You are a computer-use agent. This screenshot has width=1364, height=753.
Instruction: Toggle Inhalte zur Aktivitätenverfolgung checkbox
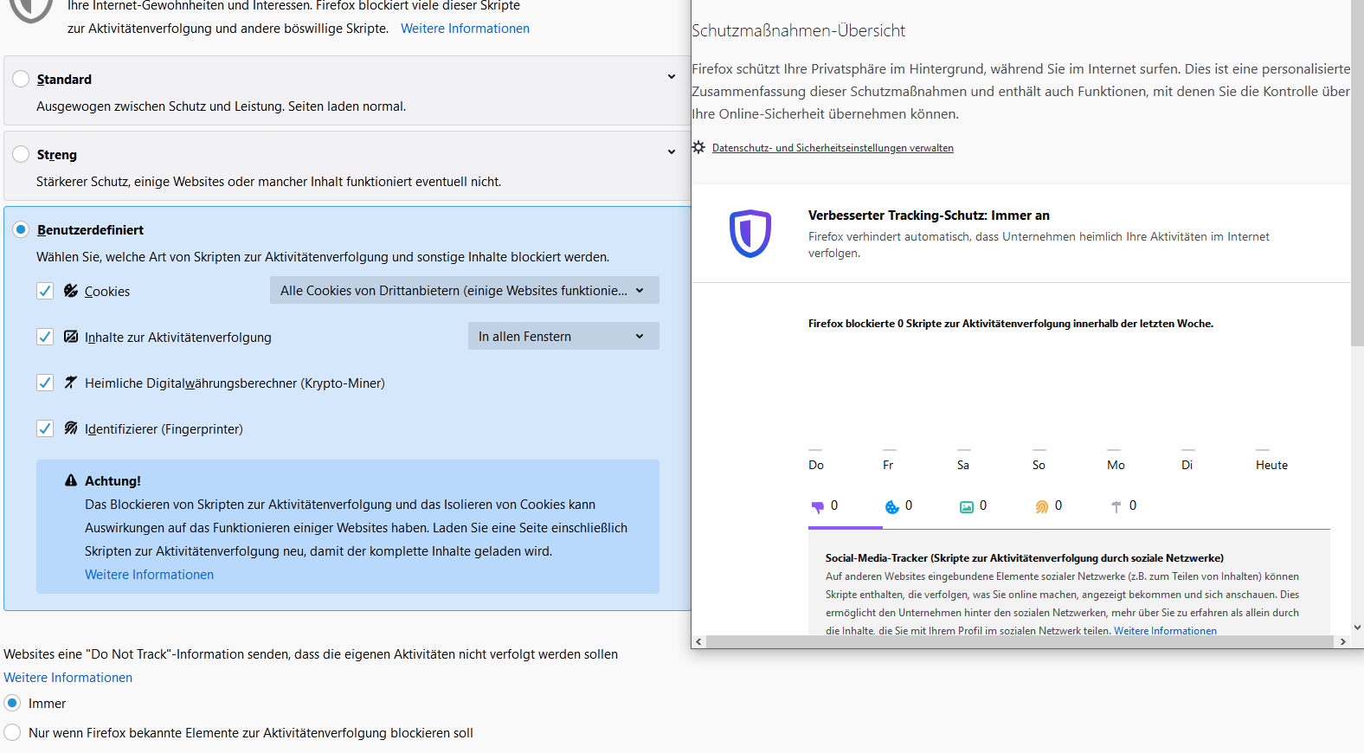(45, 337)
